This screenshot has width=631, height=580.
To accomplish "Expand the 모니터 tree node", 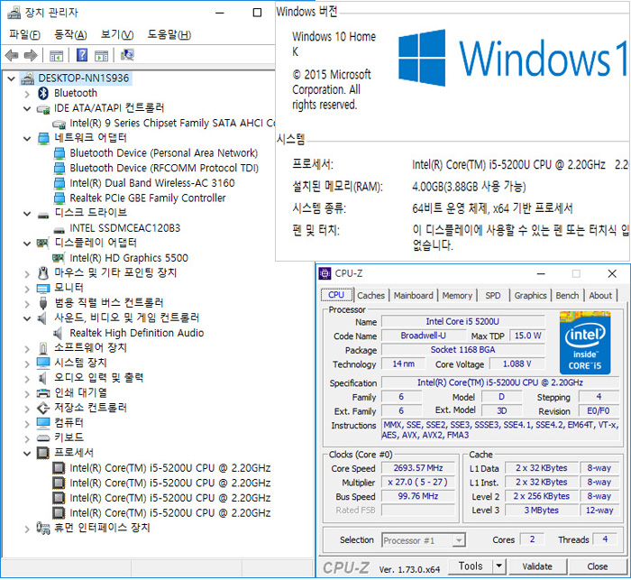I will click(x=27, y=290).
